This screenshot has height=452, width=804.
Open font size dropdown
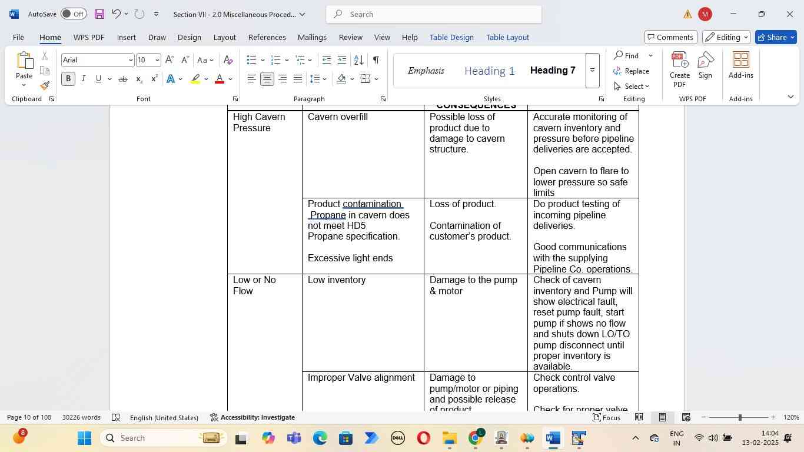[x=157, y=60]
